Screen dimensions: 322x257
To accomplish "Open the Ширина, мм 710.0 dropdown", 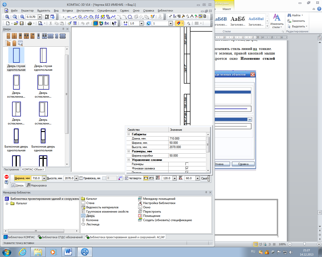I will (x=44, y=178).
